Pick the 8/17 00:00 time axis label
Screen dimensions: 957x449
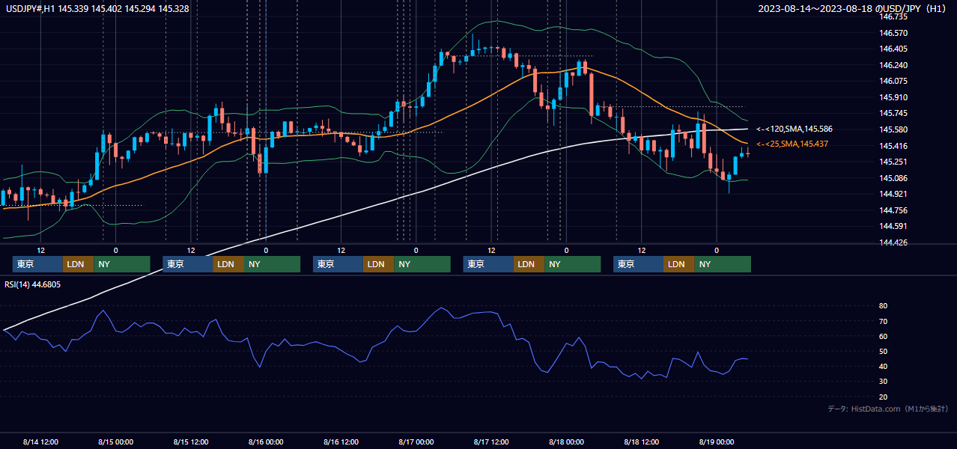[x=416, y=442]
